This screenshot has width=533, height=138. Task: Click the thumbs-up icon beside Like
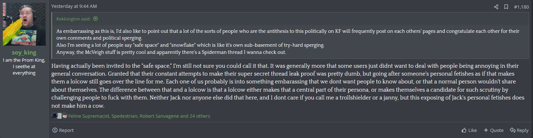point(464,130)
